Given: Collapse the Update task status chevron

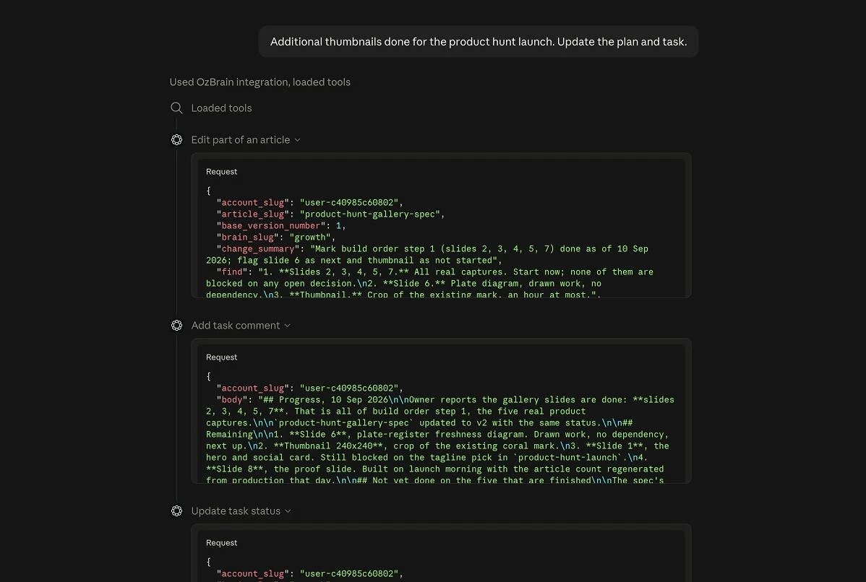Looking at the screenshot, I should tap(288, 511).
